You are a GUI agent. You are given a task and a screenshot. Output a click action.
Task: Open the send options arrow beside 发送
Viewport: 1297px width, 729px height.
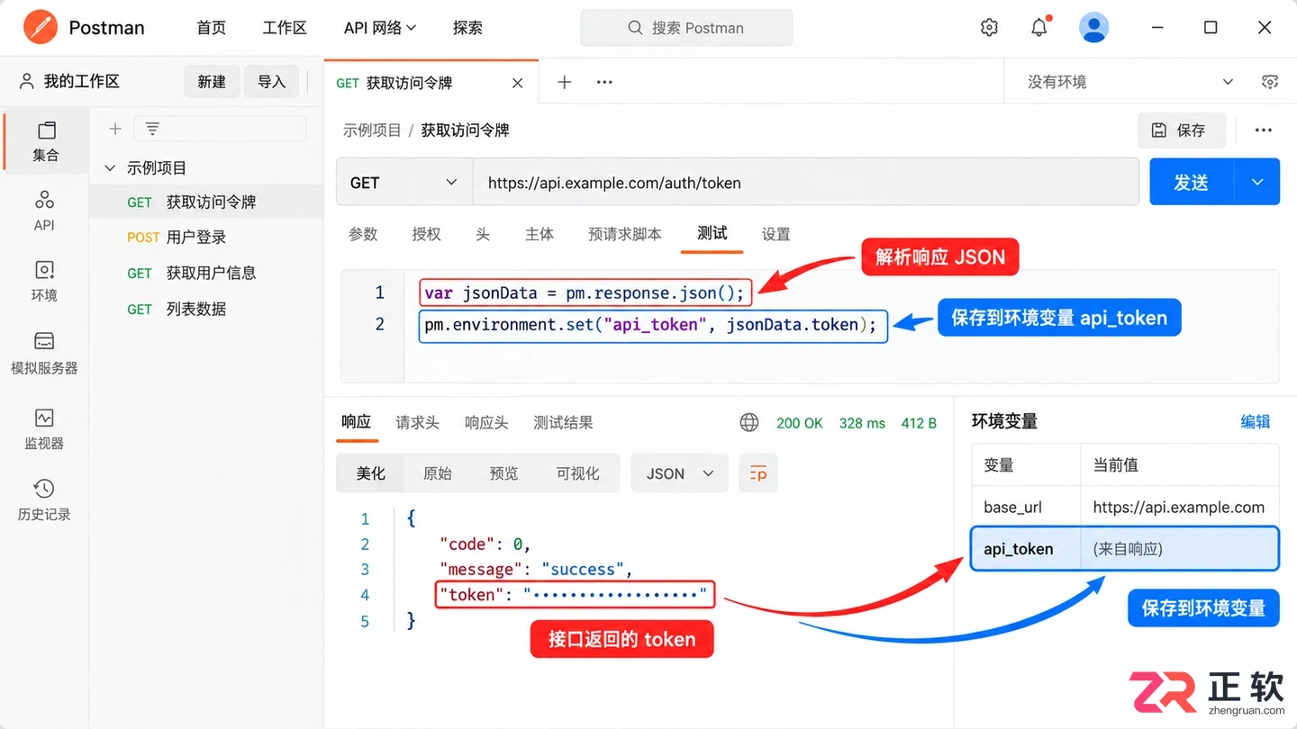point(1257,182)
